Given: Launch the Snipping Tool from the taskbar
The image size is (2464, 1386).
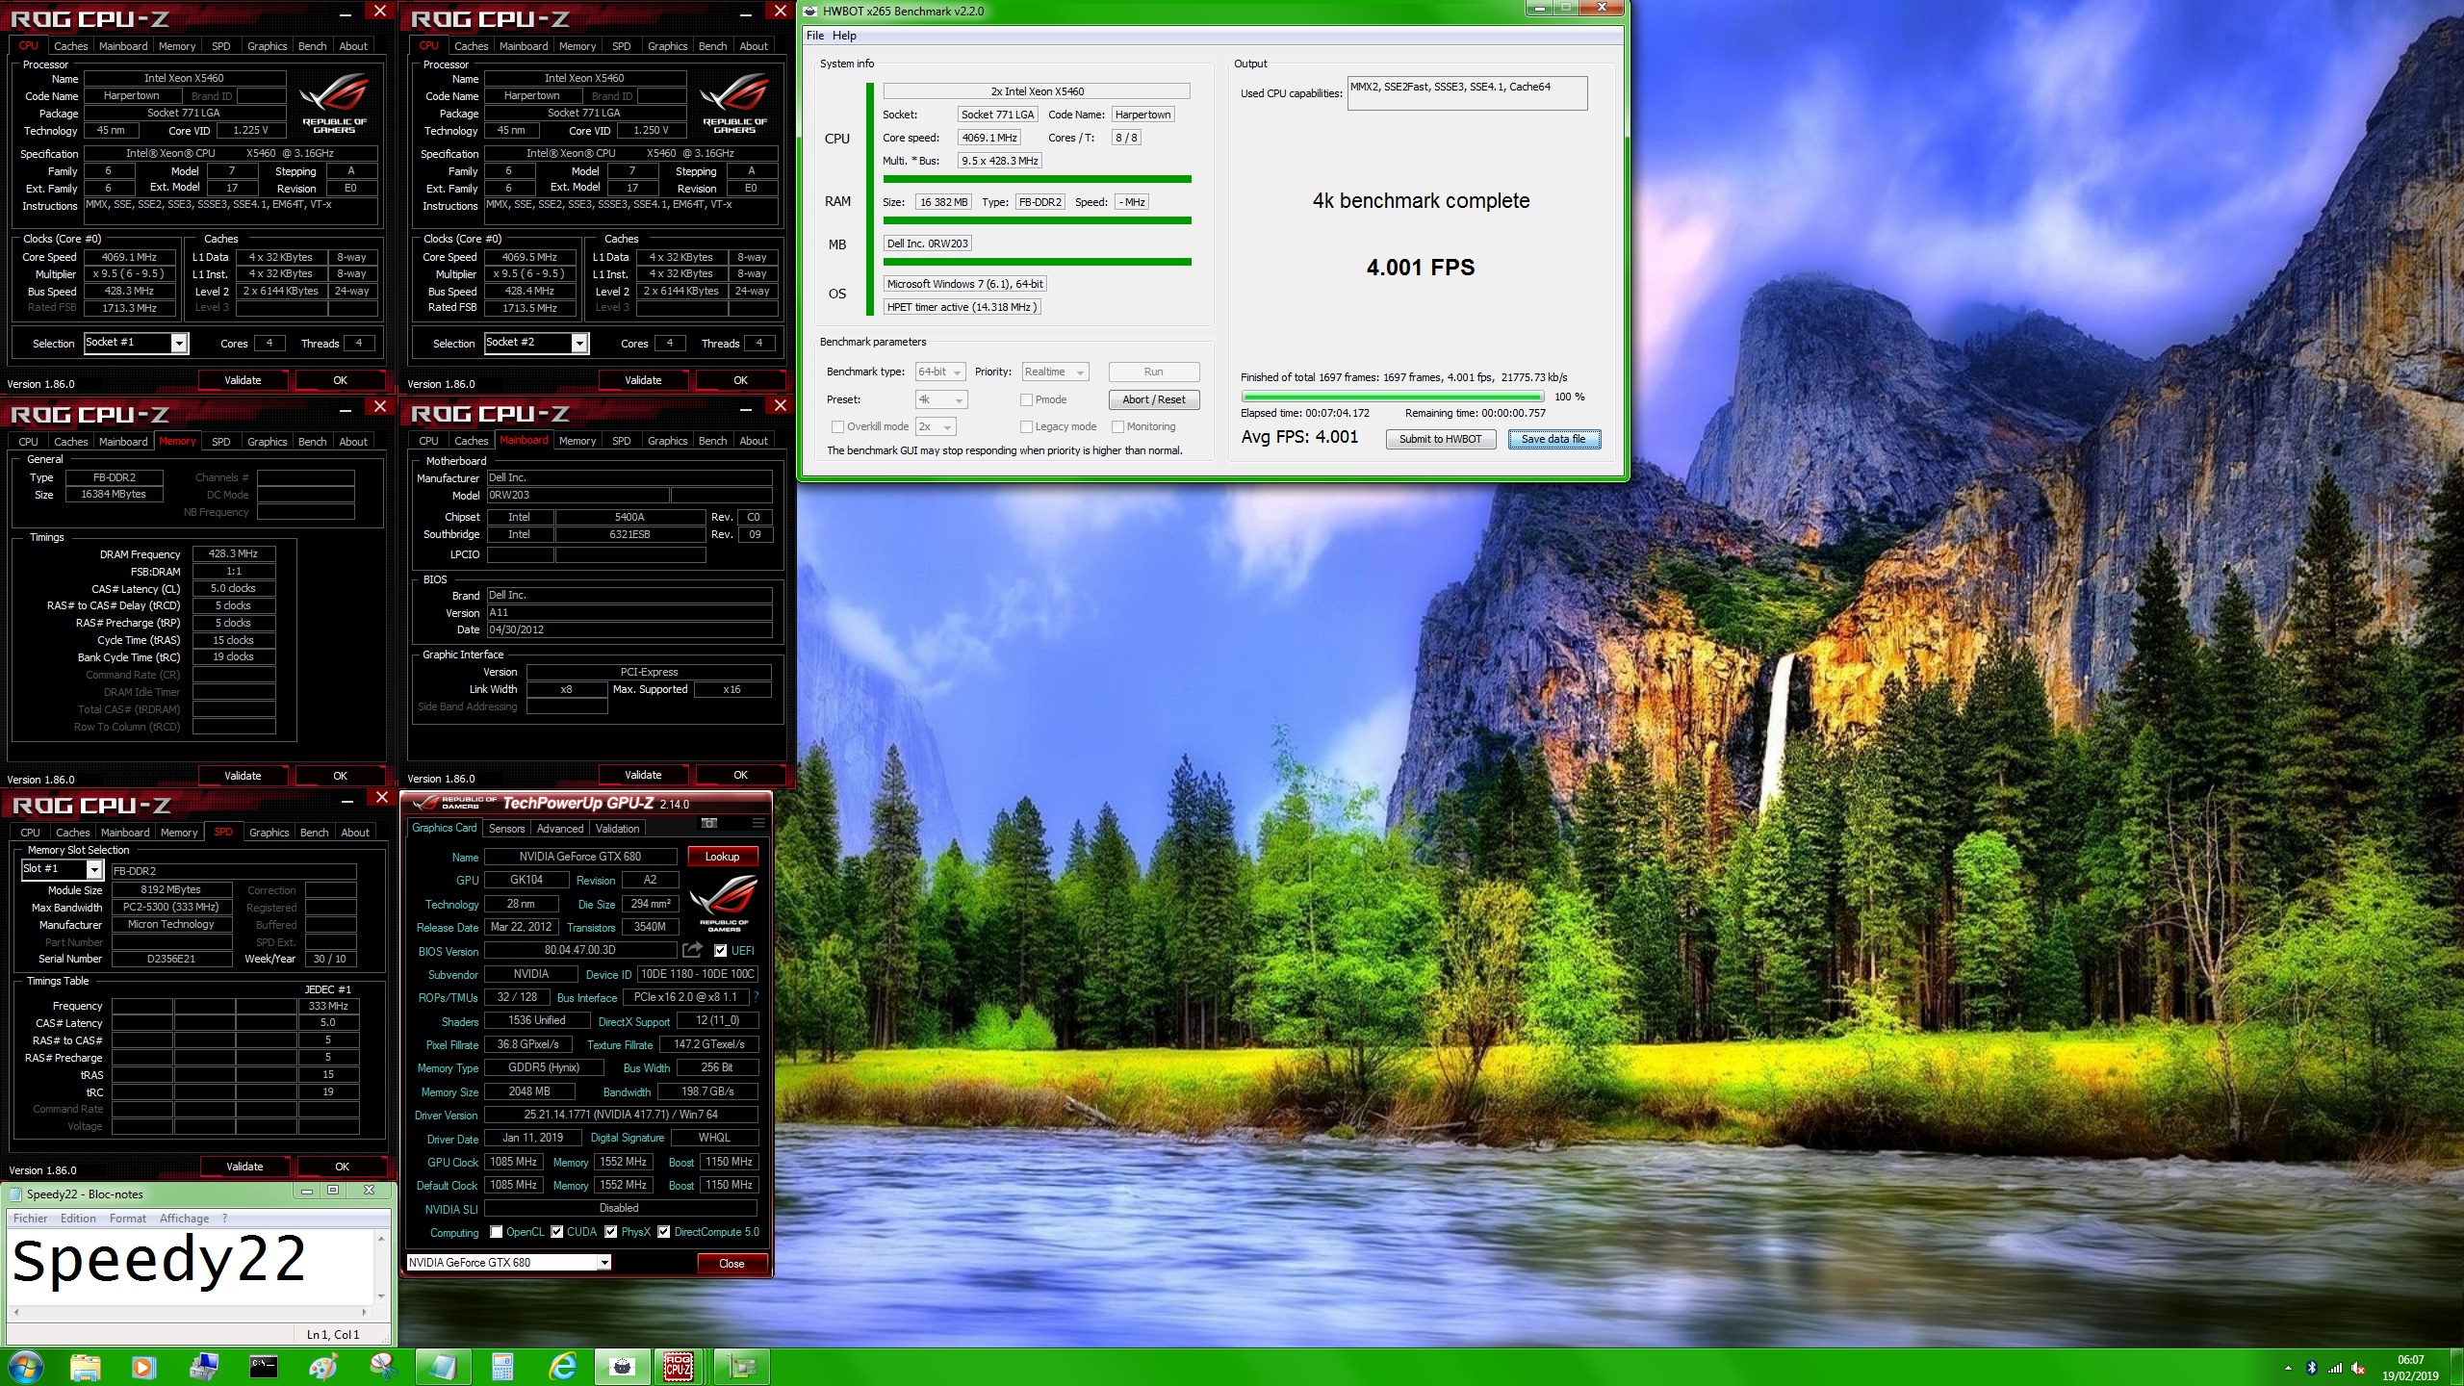Looking at the screenshot, I should 383,1366.
